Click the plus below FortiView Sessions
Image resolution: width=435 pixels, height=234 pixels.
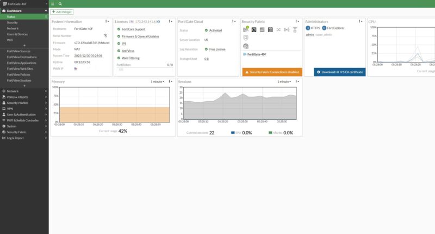point(24,86)
